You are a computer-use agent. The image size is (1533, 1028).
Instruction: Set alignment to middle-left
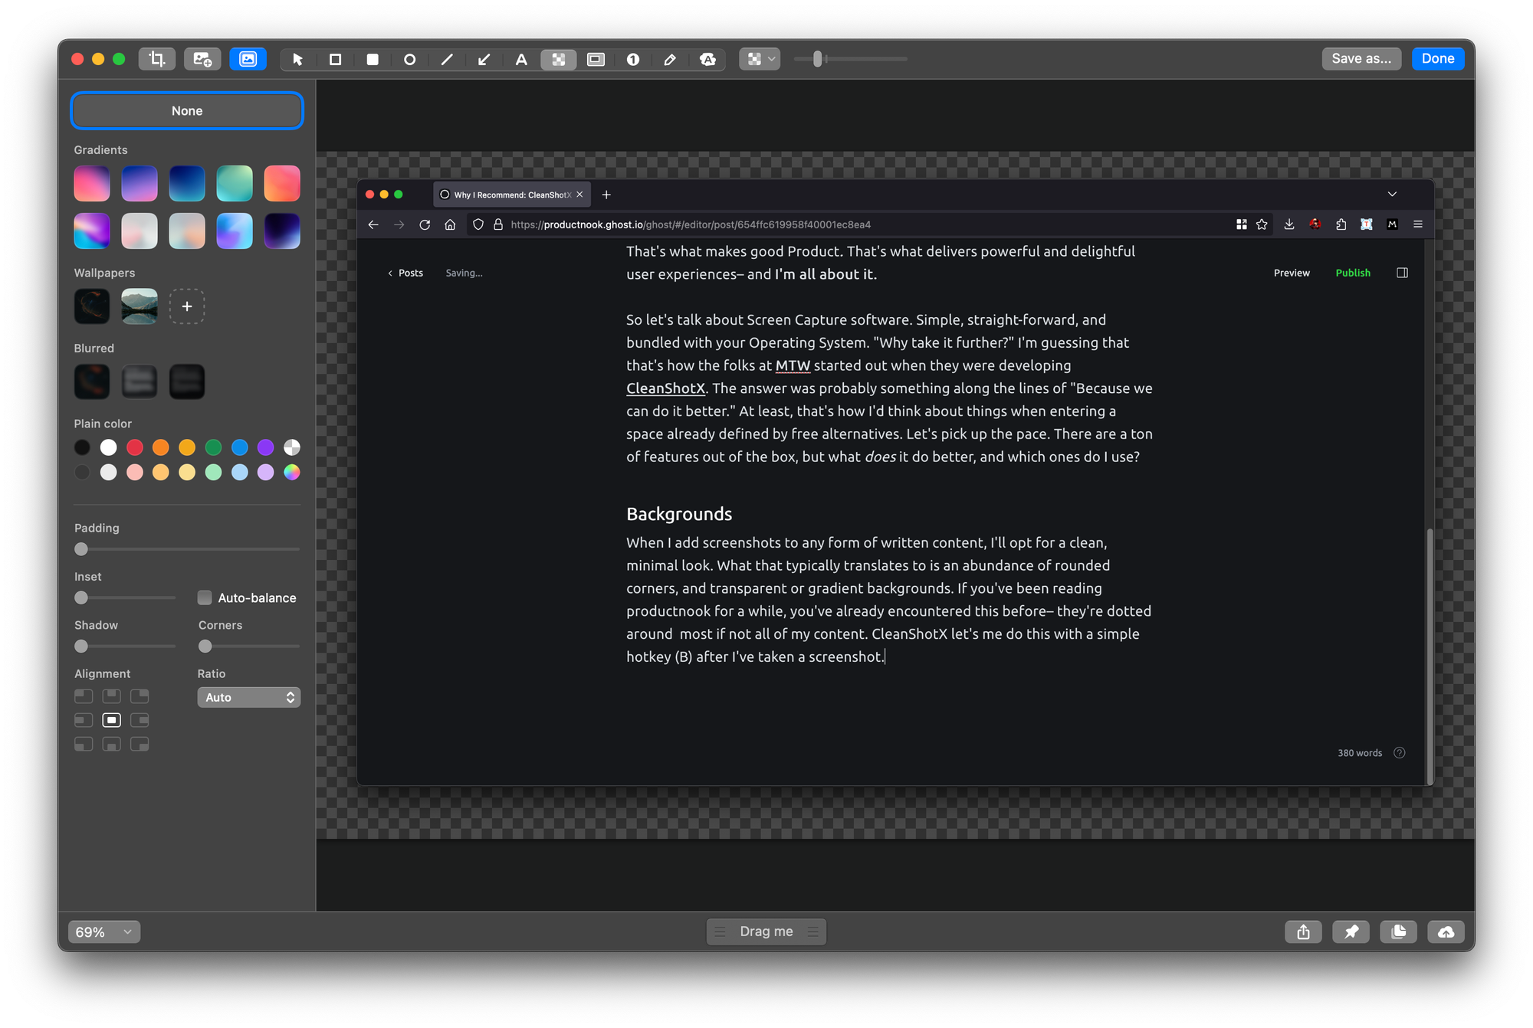click(x=84, y=720)
